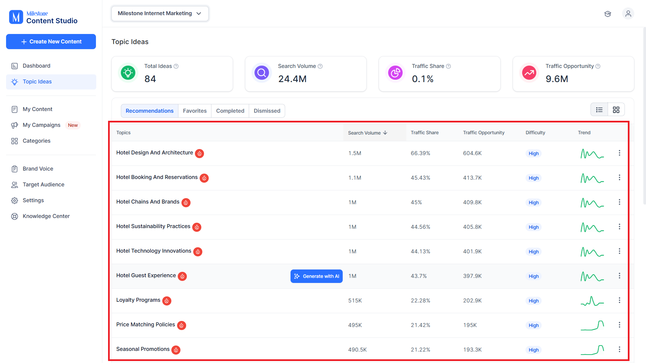The width and height of the screenshot is (646, 363).
Task: Open the user profile icon
Action: tap(628, 14)
